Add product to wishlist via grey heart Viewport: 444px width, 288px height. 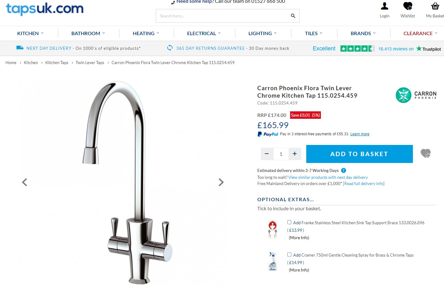(x=425, y=153)
